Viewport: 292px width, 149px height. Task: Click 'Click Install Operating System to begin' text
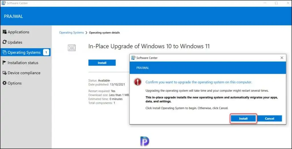tap(187, 108)
